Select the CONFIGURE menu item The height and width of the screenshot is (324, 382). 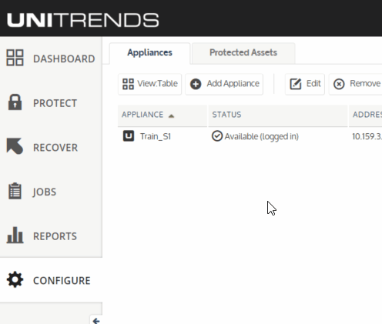click(x=51, y=280)
